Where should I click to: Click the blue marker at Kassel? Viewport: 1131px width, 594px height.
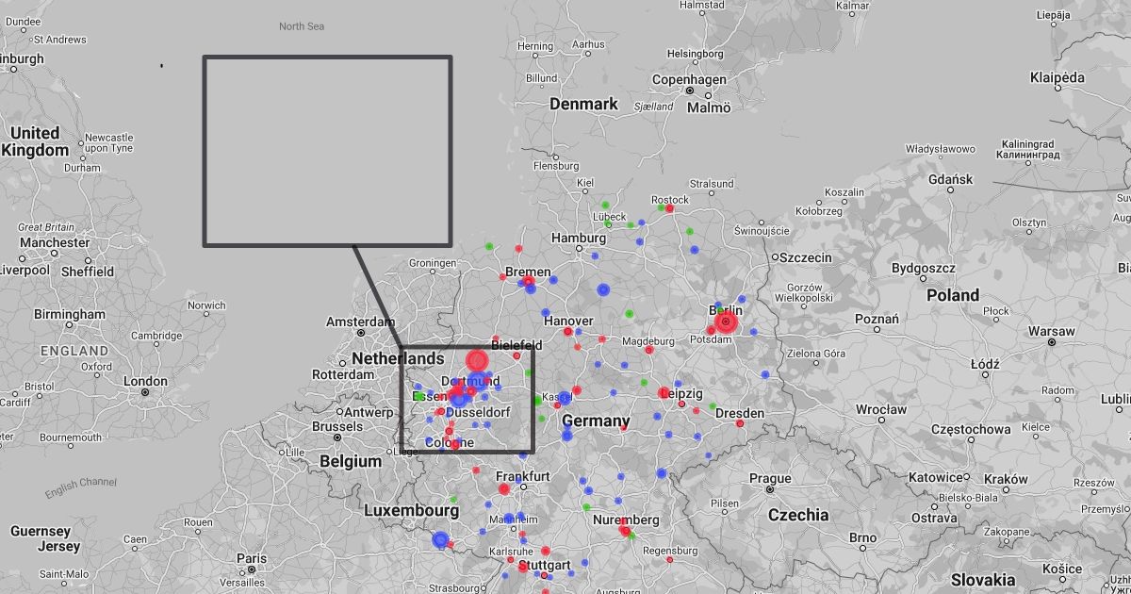click(x=564, y=398)
